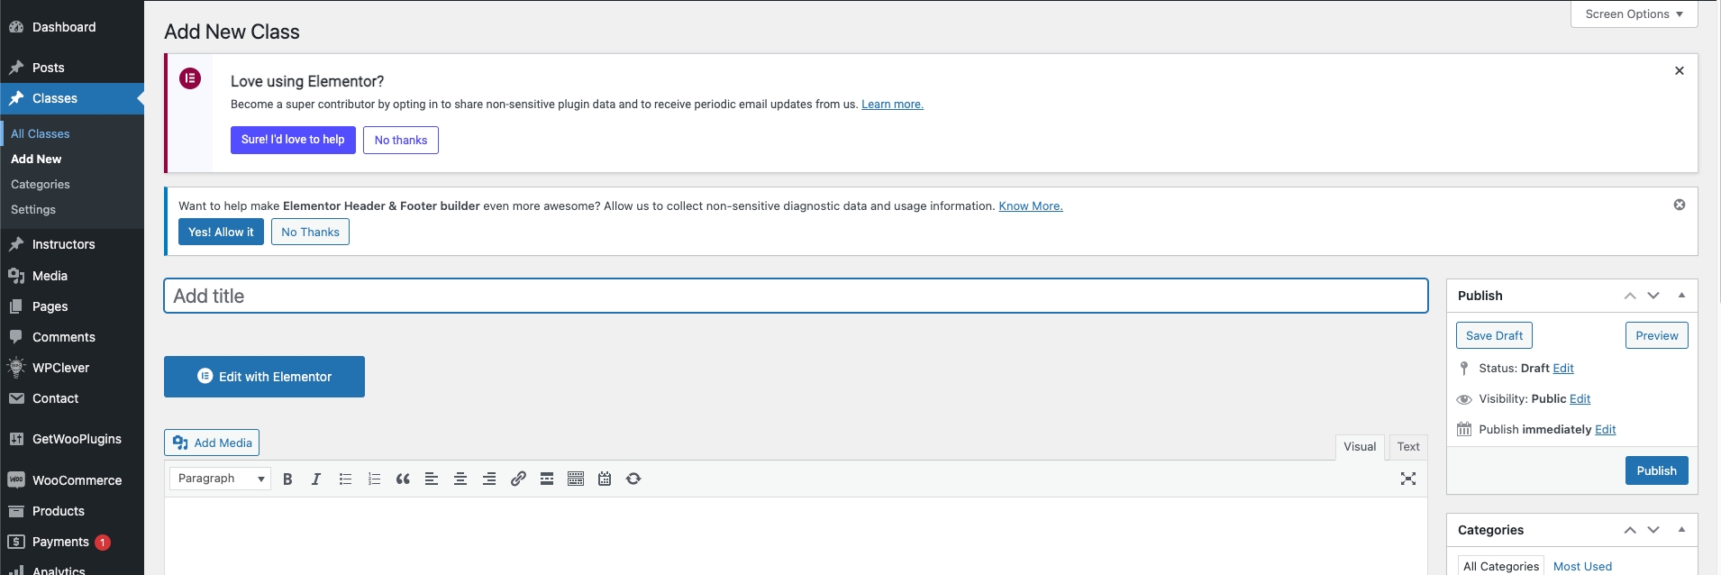
Task: Open the Most Used categories tab
Action: (x=1582, y=566)
